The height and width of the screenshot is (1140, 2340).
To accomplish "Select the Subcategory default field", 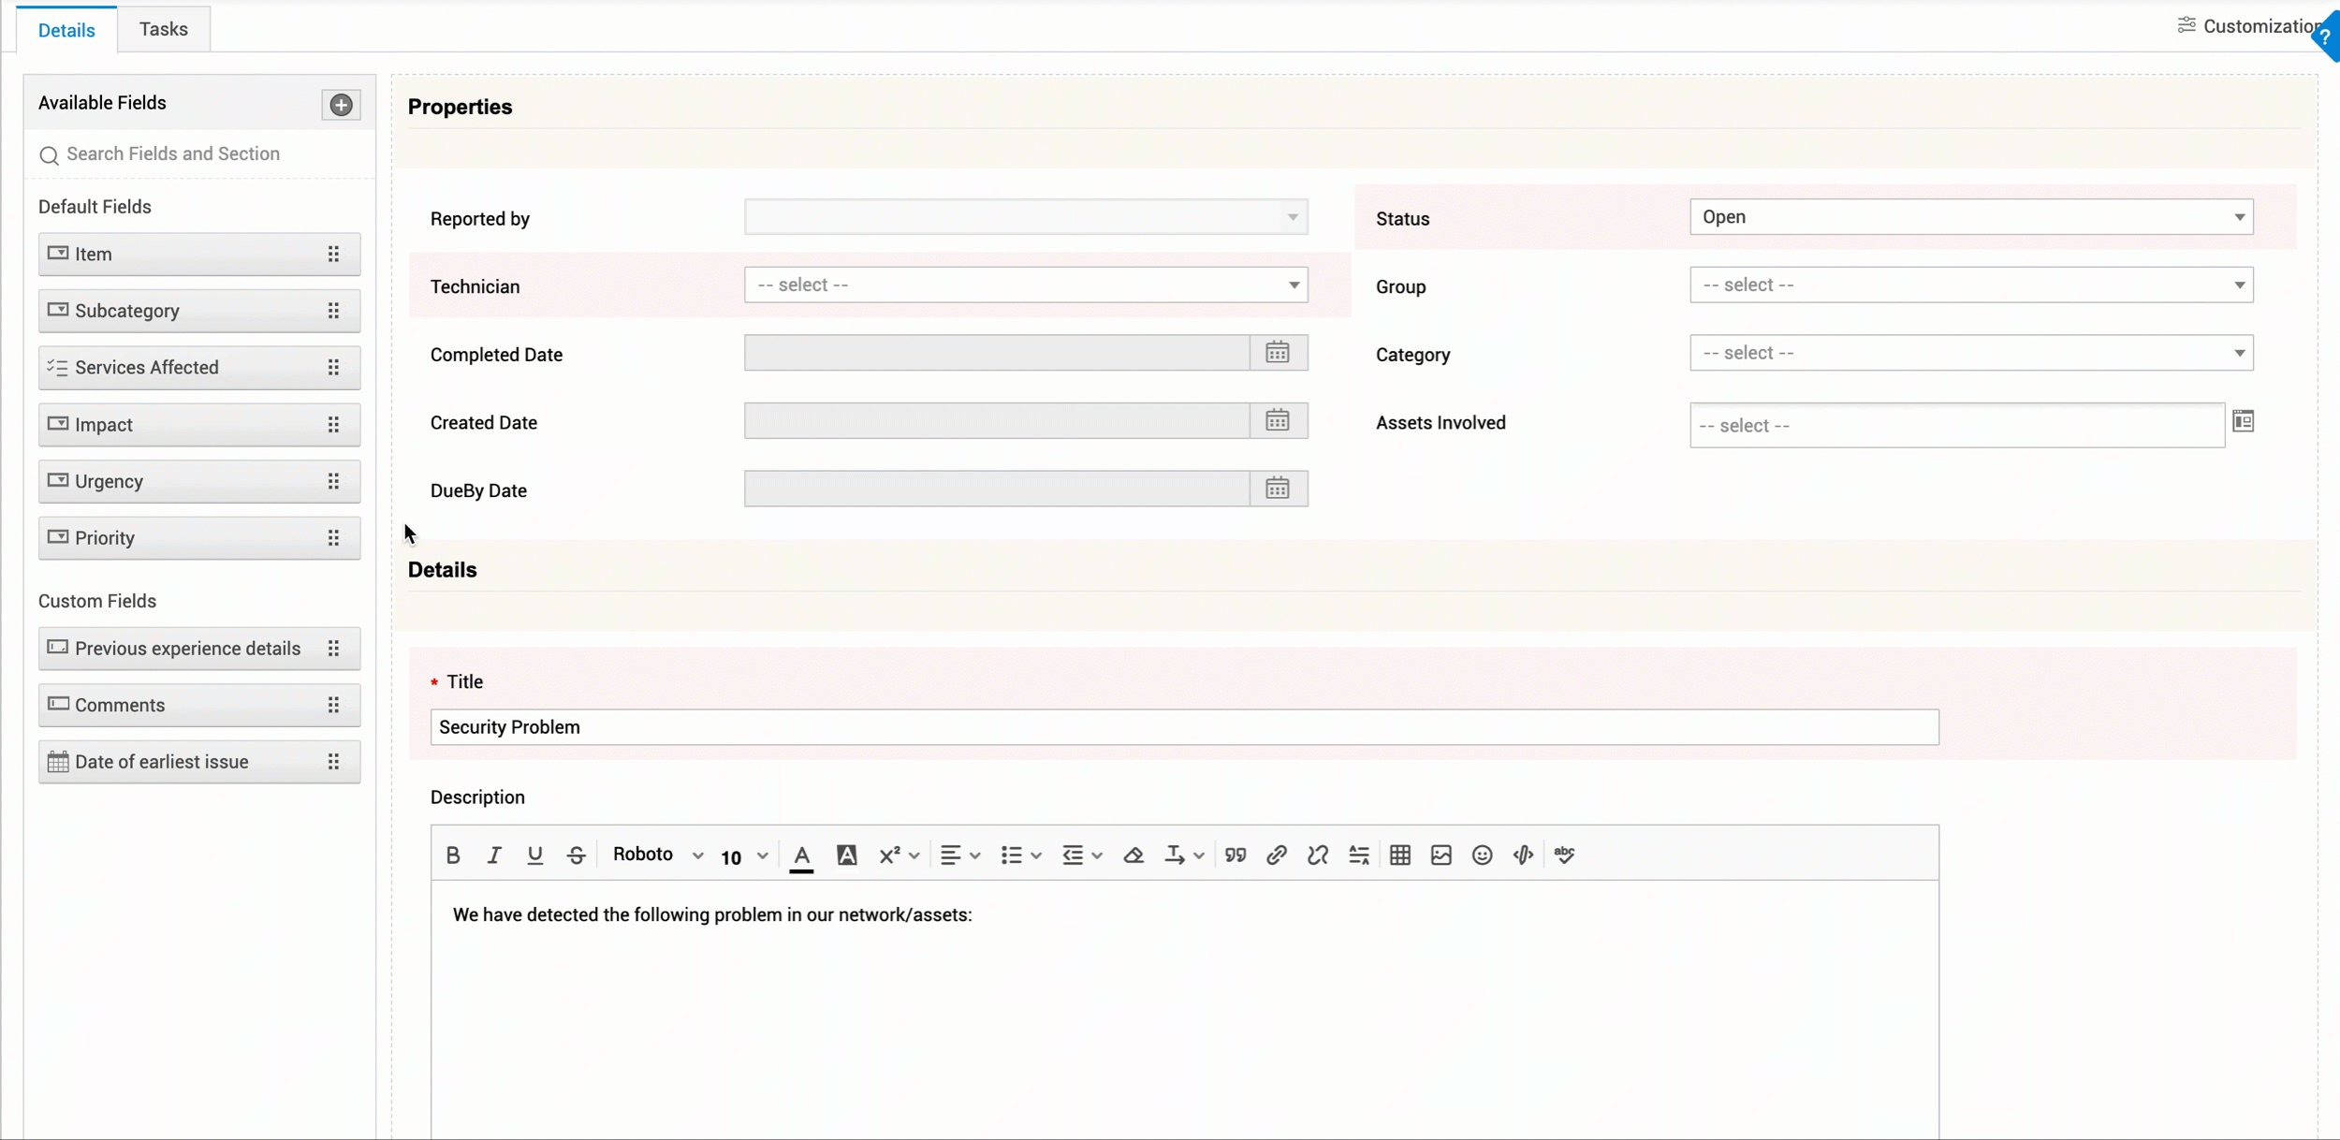I will point(199,311).
